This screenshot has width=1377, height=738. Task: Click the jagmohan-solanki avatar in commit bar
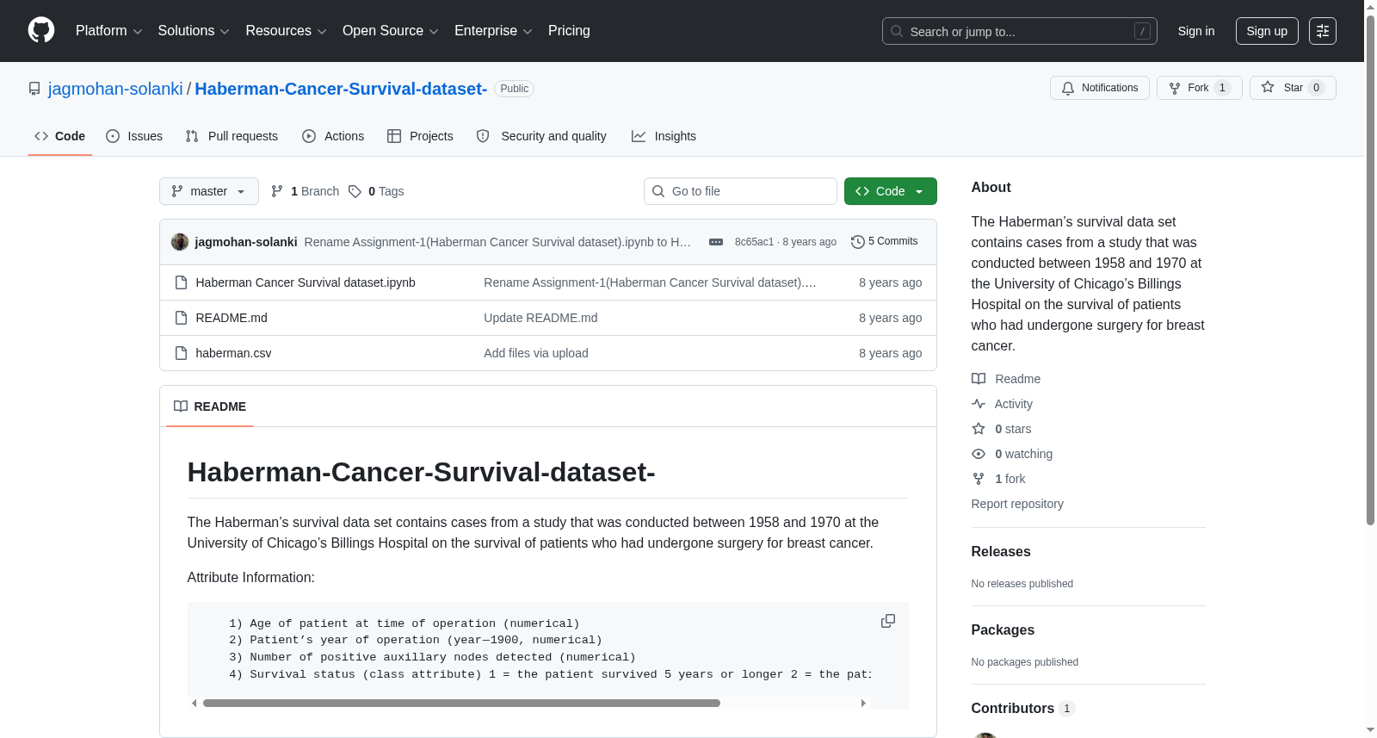[x=180, y=242]
